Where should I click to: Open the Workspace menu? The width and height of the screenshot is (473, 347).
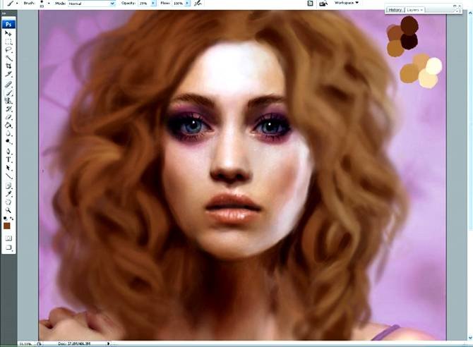coord(346,3)
